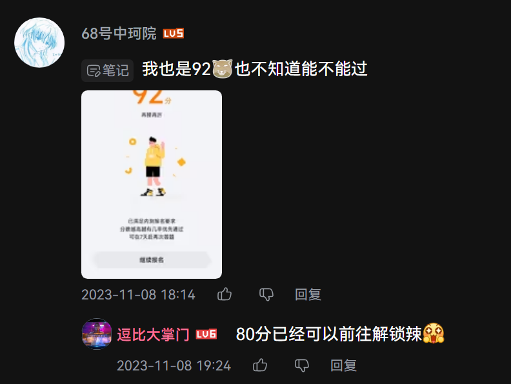Image resolution: width=511 pixels, height=384 pixels.
Task: Reply to the 68号中珂院 comment
Action: pos(308,295)
